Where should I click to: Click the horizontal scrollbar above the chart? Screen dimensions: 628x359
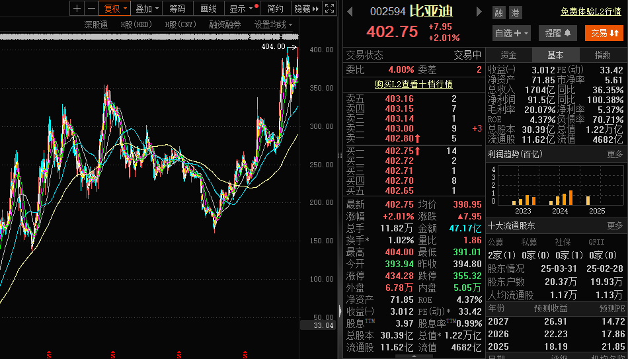pyautogui.click(x=149, y=37)
